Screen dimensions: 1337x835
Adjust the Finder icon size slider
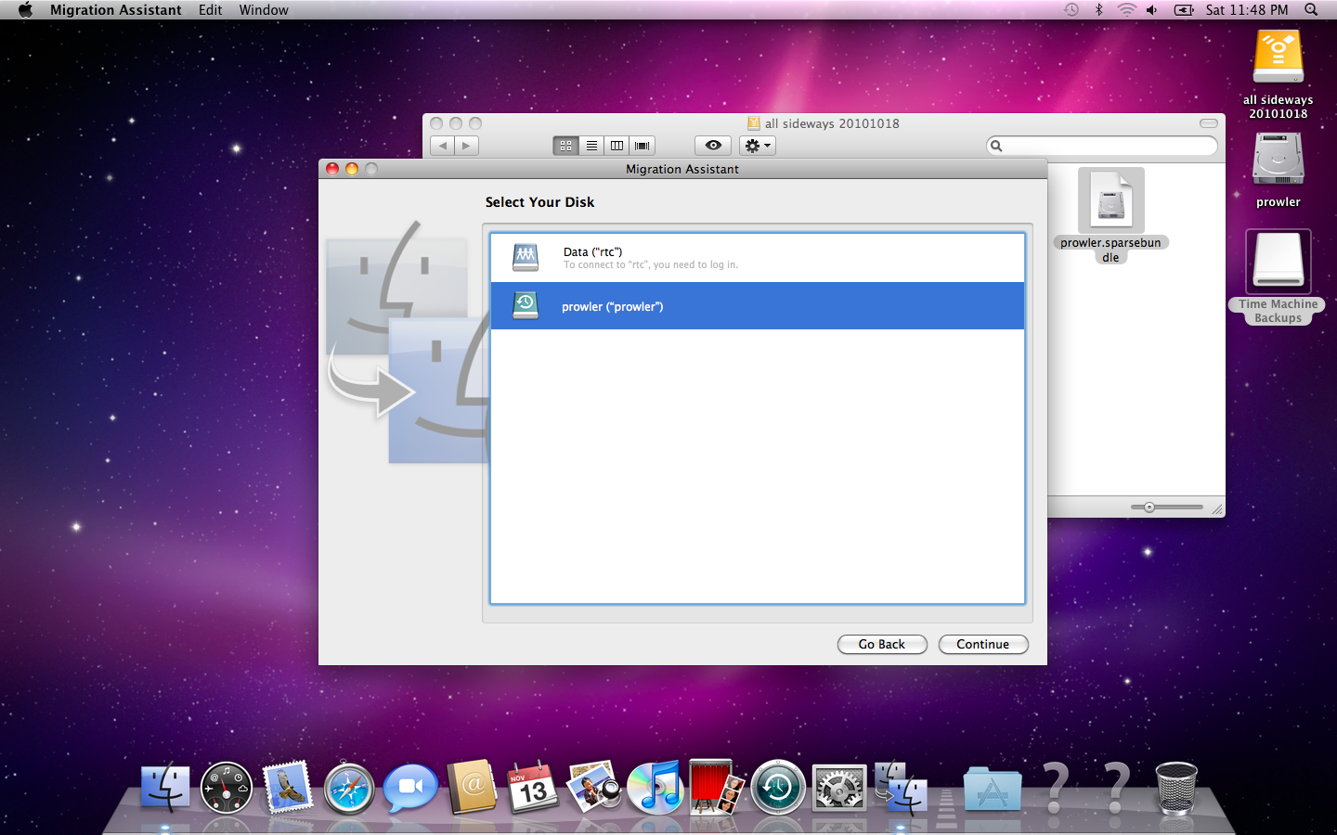click(x=1149, y=507)
